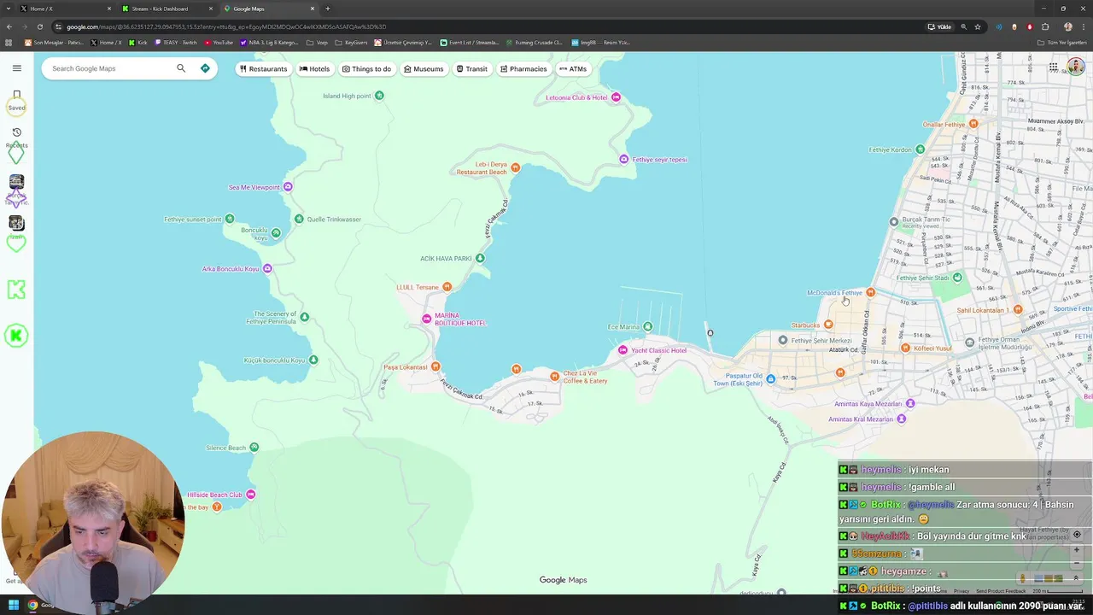Viewport: 1093px width, 615px height.
Task: Select the Ece Marina pin
Action: (647, 326)
